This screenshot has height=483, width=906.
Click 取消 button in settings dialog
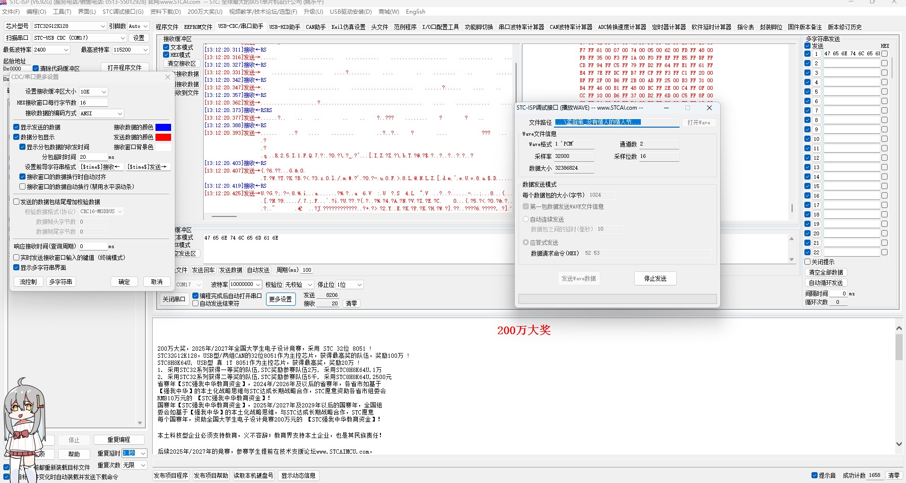pyautogui.click(x=157, y=282)
